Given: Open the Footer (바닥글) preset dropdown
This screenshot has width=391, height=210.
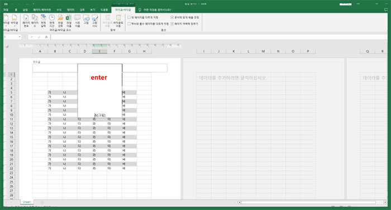Looking at the screenshot, I should (15, 21).
